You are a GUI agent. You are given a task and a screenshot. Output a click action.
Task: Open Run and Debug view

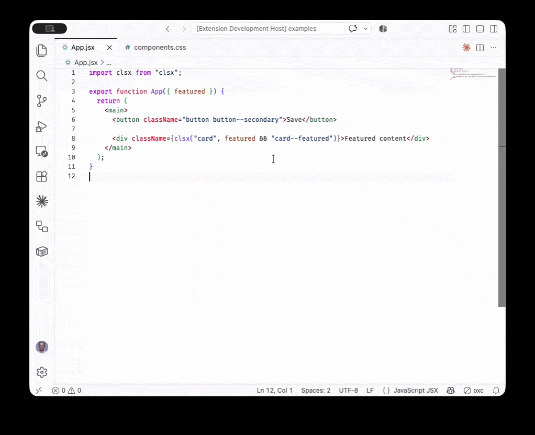(x=42, y=127)
